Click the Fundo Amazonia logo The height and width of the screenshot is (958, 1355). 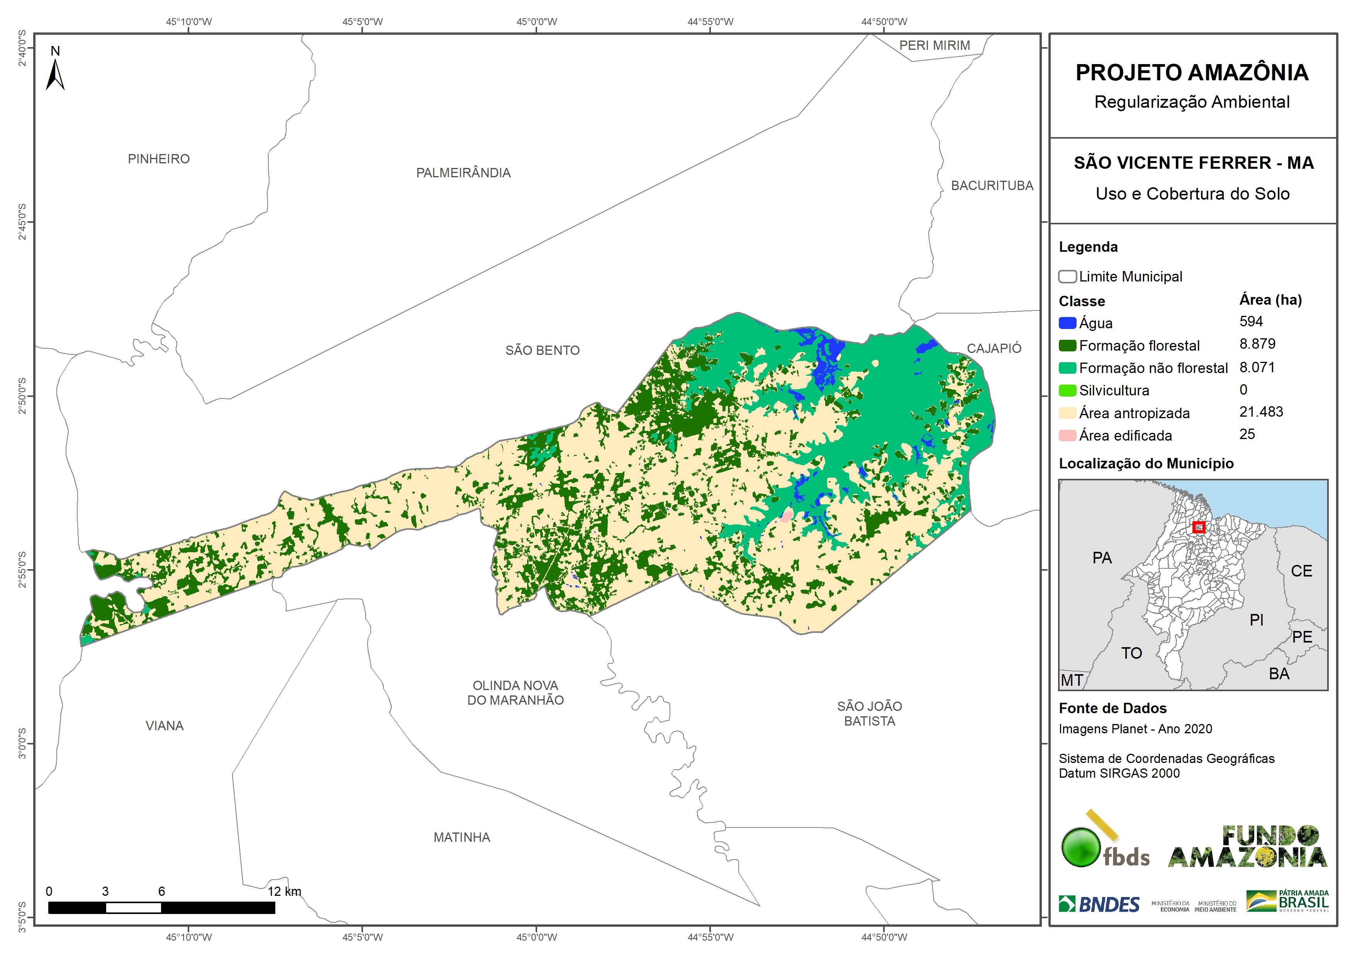tap(1247, 847)
